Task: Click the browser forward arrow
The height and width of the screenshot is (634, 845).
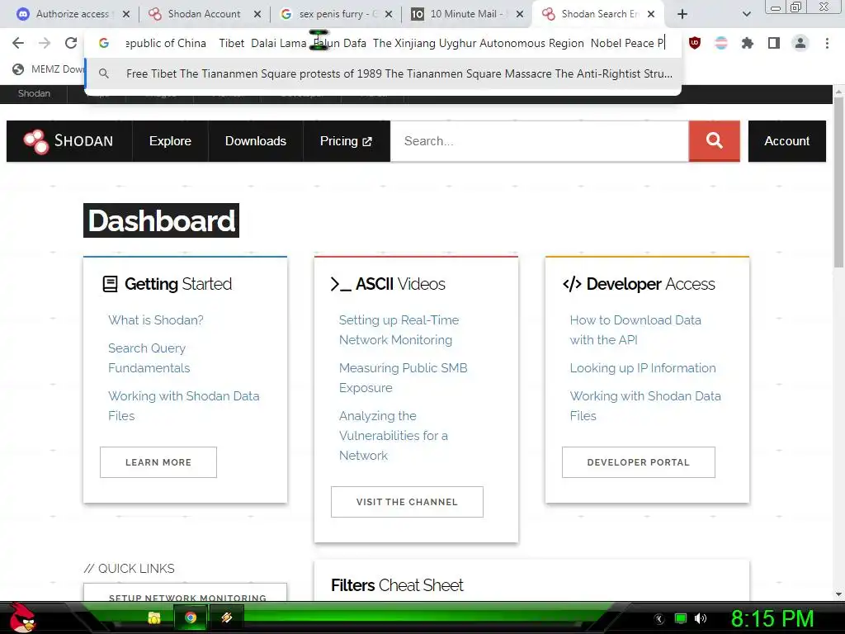Action: (x=45, y=43)
